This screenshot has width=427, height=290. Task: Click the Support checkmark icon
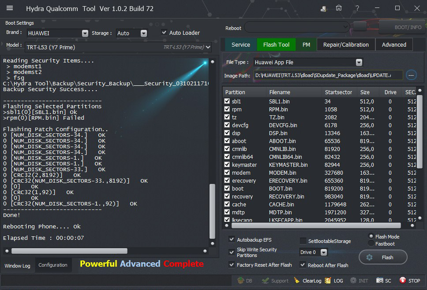[265, 280]
